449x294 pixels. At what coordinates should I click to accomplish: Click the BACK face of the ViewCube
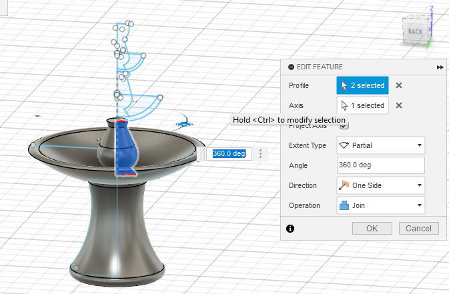pos(415,31)
